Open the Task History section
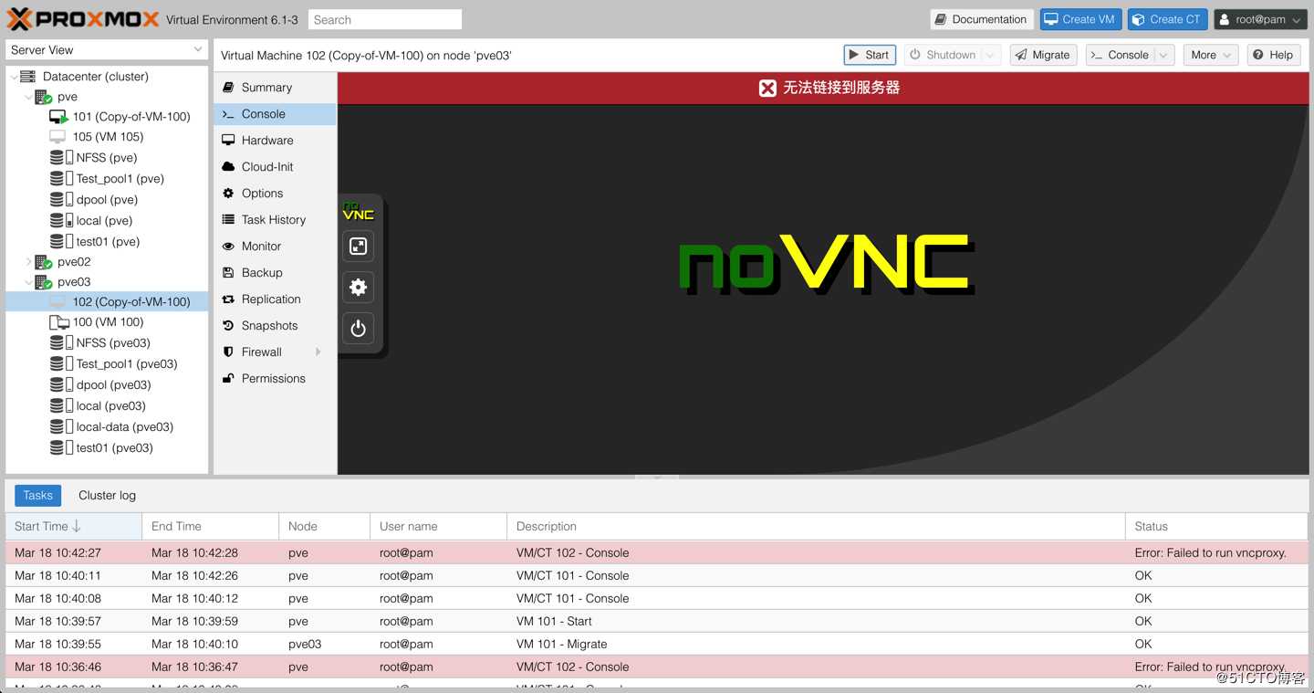The height and width of the screenshot is (693, 1314). coord(276,220)
